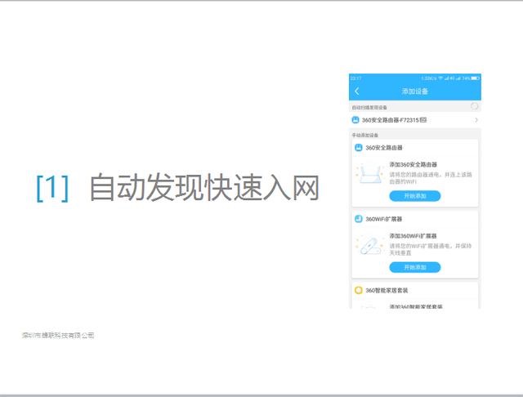Select the 360智能家居套装 card heading
The image size is (523, 397).
click(x=387, y=290)
